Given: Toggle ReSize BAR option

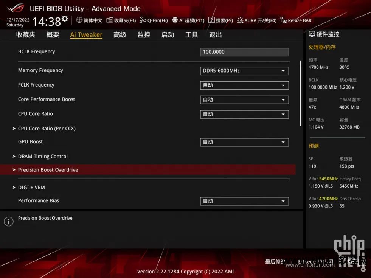Looking at the screenshot, I should pyautogui.click(x=300, y=20).
